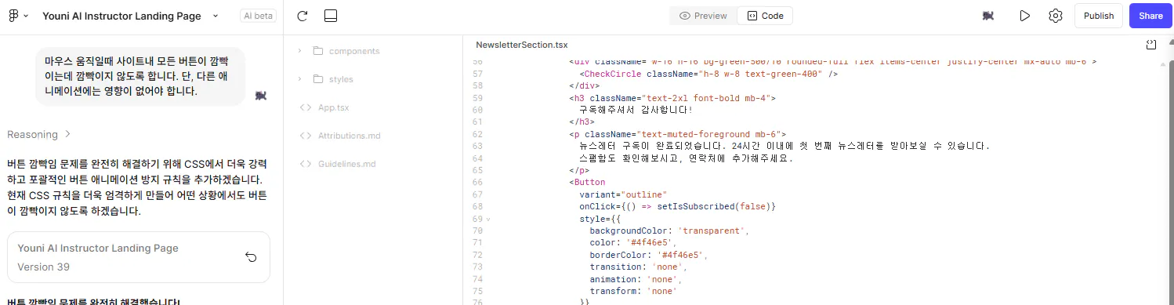Click the styles folder icon
Viewport: 1174px width, 305px height.
point(318,79)
